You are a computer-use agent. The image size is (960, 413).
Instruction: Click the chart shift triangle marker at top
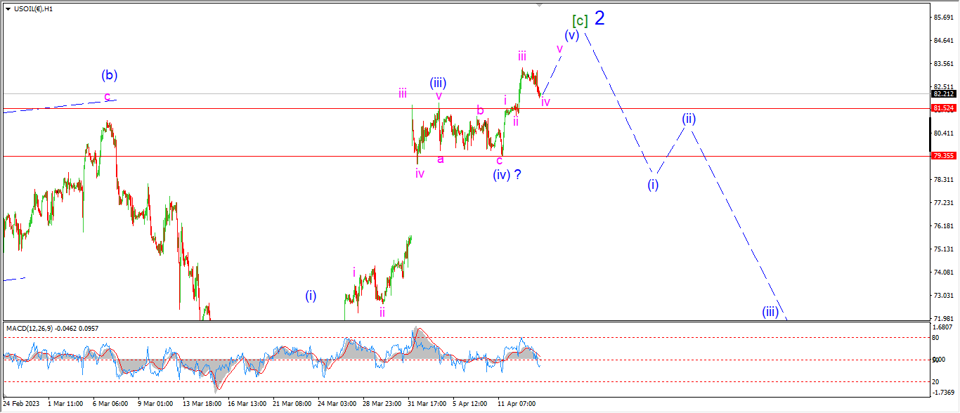[x=539, y=4]
